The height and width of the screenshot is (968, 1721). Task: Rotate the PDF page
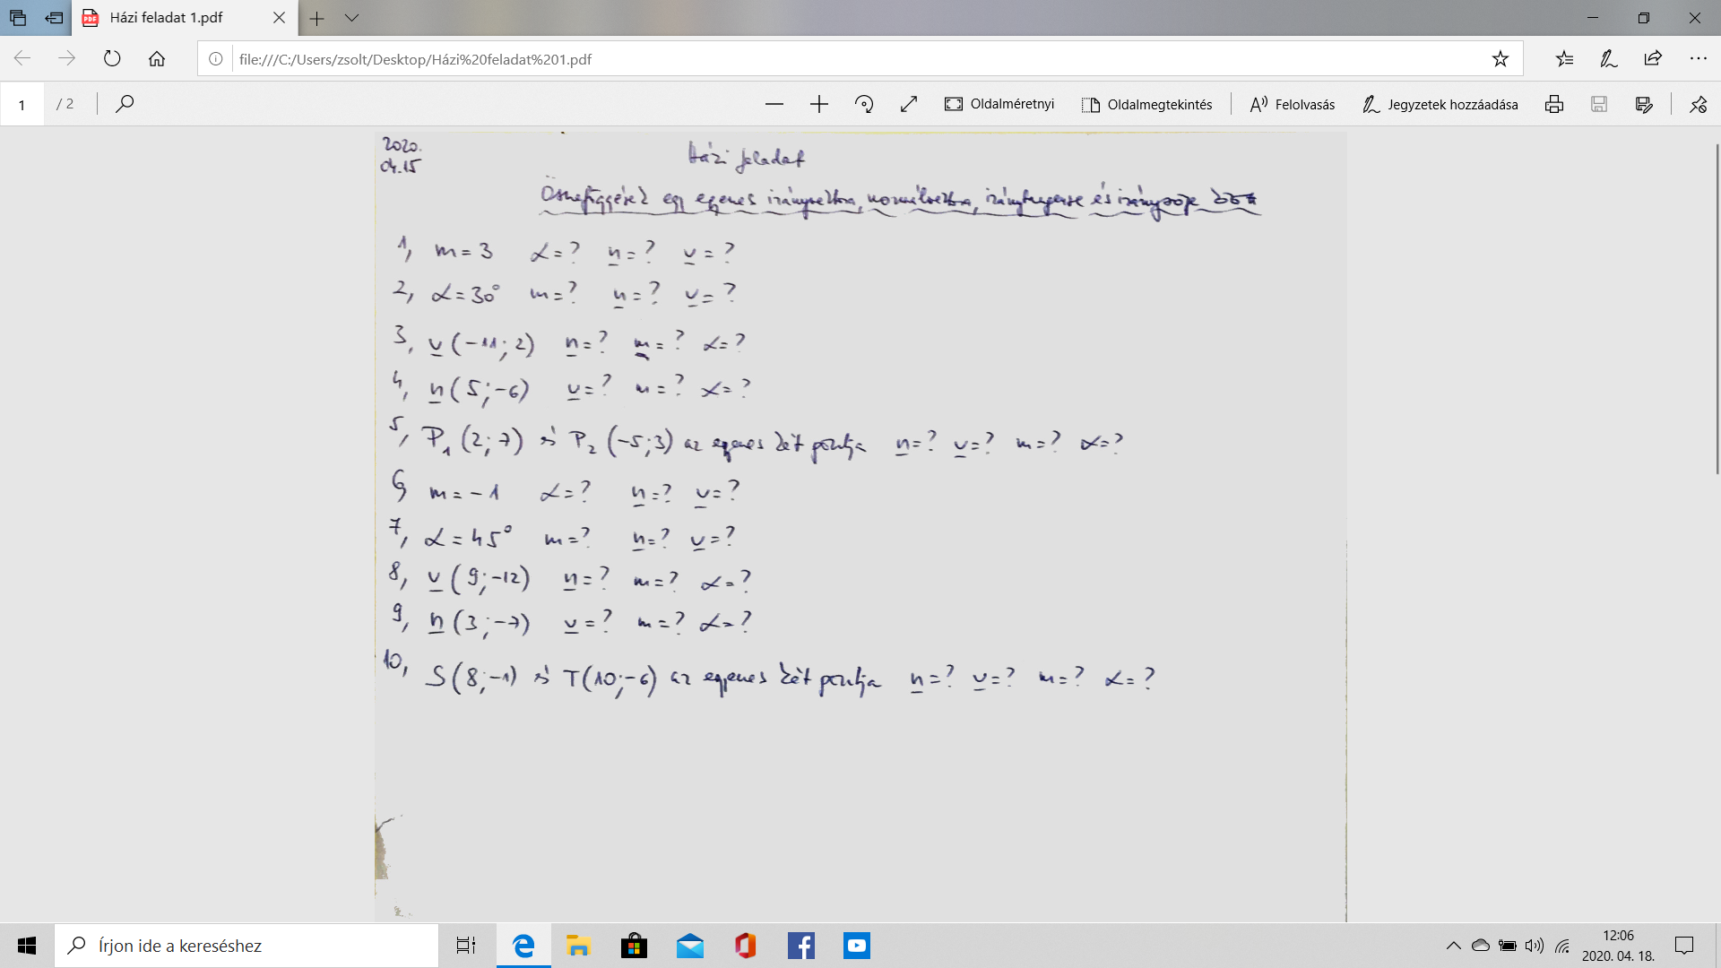[864, 105]
